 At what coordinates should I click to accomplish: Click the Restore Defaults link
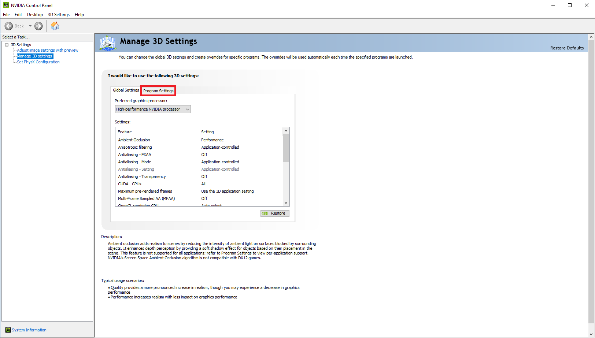pos(567,48)
